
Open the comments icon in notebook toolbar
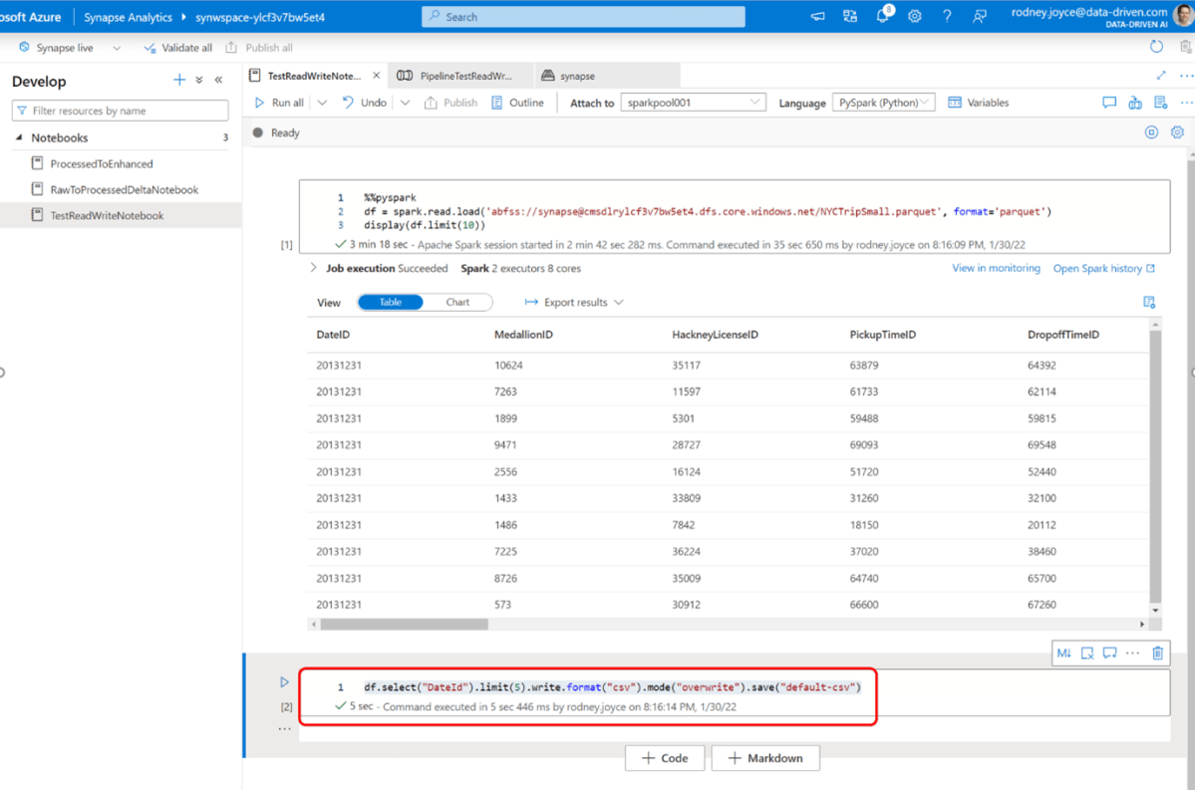[x=1109, y=102]
